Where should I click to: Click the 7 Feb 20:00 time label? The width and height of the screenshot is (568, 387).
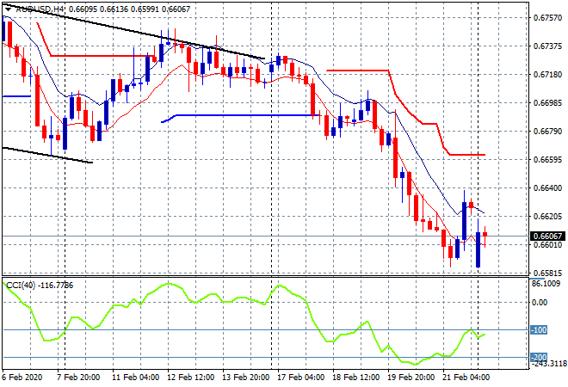pos(78,378)
